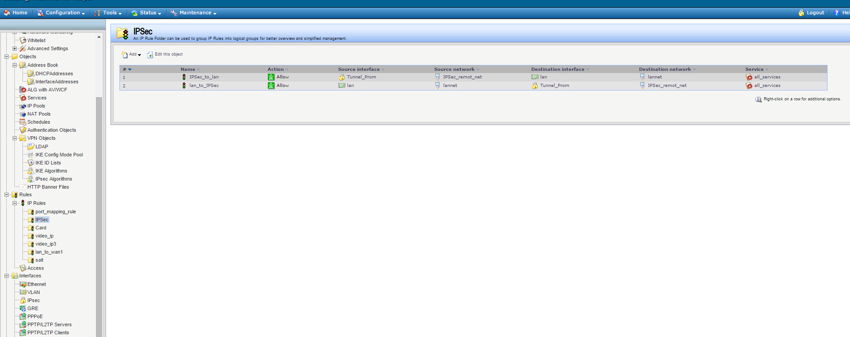Select ALG with AV/WCF

47,90
